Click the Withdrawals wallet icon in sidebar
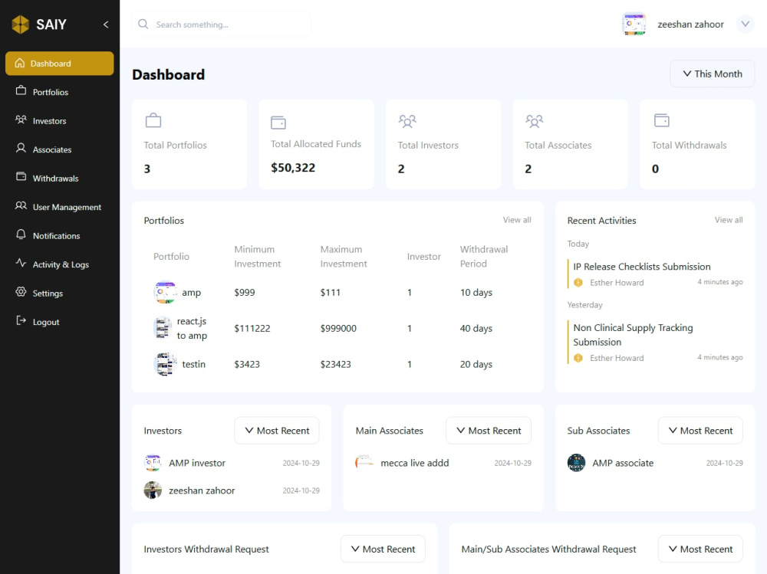 [x=21, y=176]
